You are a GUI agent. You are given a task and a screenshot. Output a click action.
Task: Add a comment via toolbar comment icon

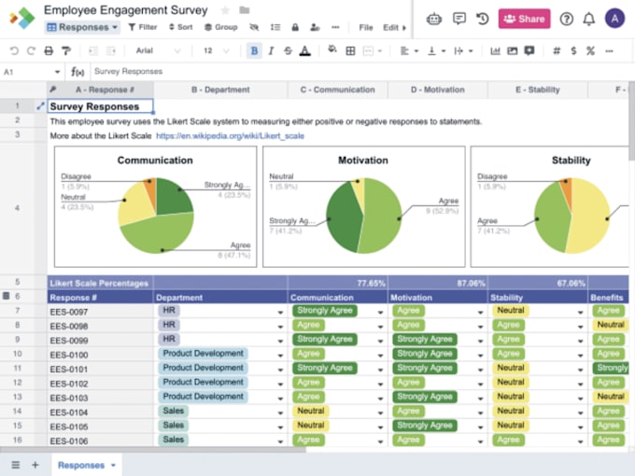point(529,50)
